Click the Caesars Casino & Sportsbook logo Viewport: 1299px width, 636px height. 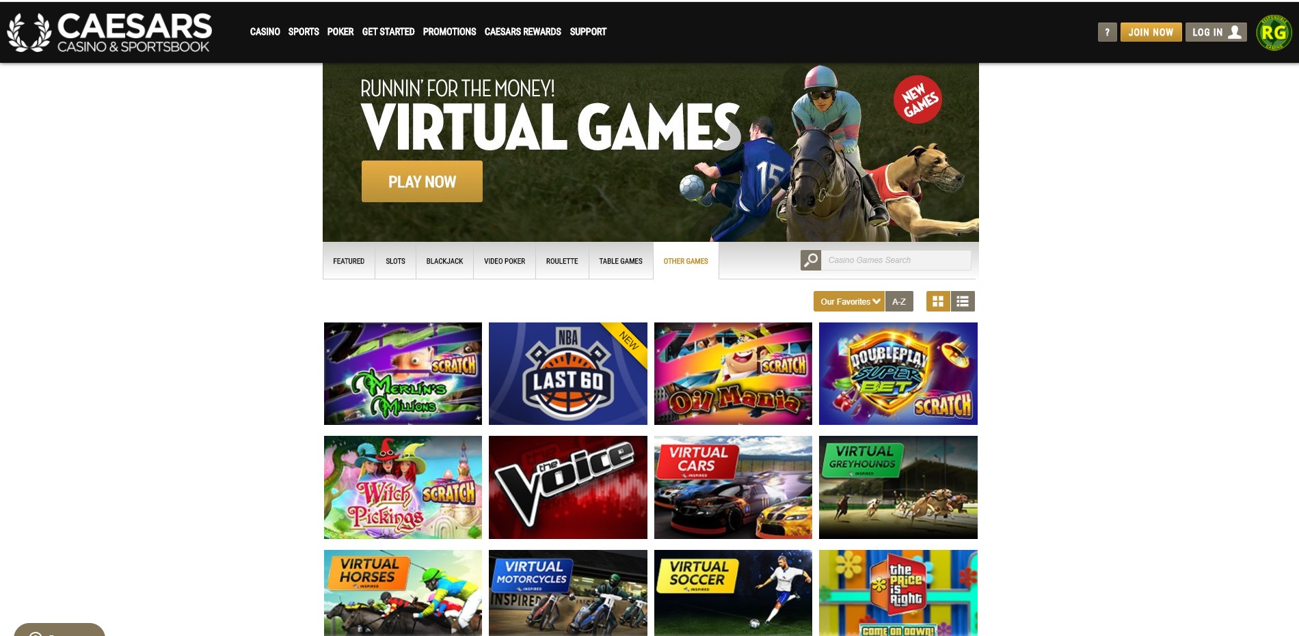(109, 32)
